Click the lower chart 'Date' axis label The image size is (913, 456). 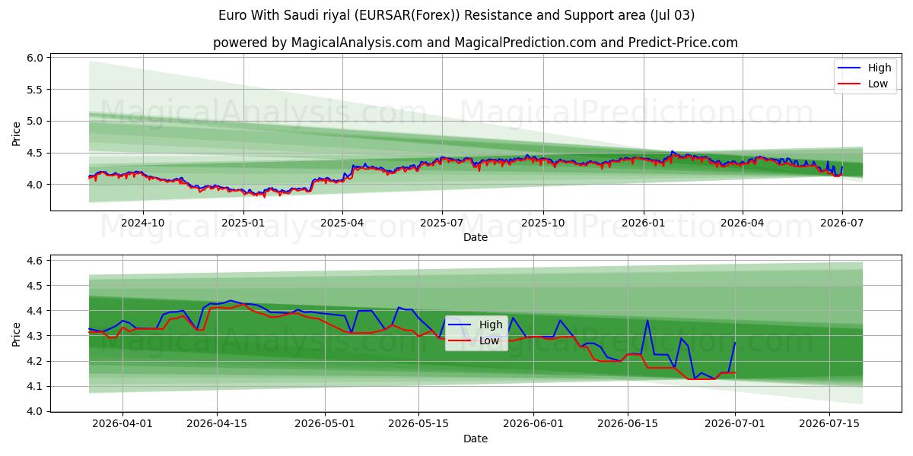476,439
